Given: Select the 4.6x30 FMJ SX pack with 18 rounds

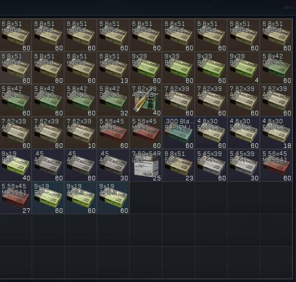Looking at the screenshot, I should [x=276, y=133].
